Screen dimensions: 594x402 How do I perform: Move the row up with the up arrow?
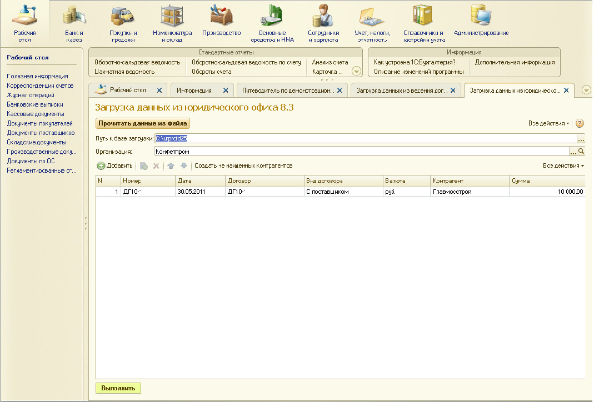(171, 166)
